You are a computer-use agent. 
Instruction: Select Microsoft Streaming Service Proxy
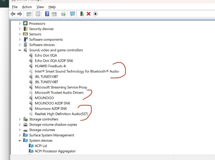61,87
